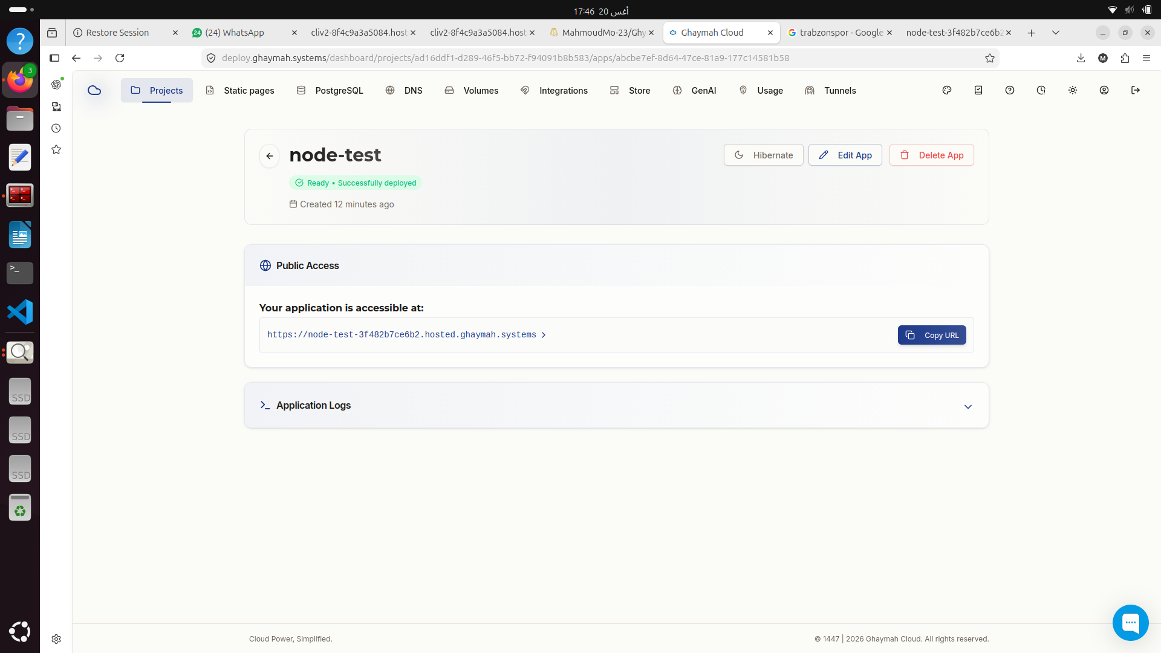Click the logout icon in navbar
Screen dimensions: 1161x653
[1136, 91]
